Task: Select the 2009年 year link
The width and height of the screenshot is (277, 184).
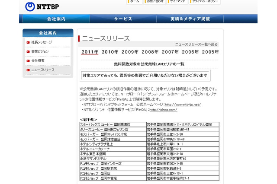Action: (130, 52)
